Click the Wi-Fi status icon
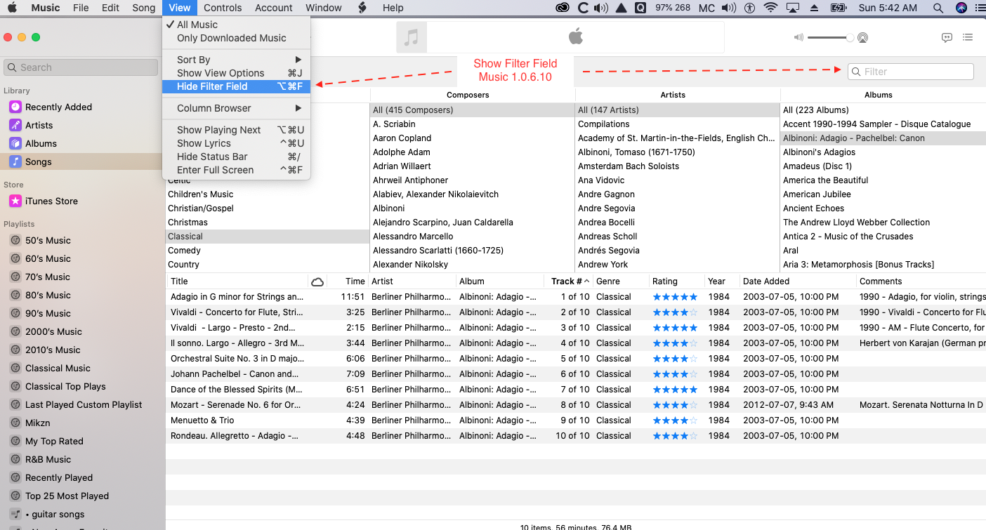986x530 pixels. 771,8
